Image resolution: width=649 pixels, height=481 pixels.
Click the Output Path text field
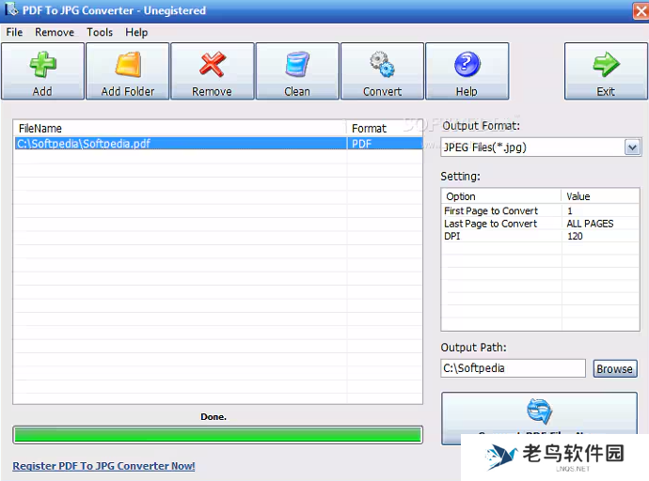click(x=513, y=368)
